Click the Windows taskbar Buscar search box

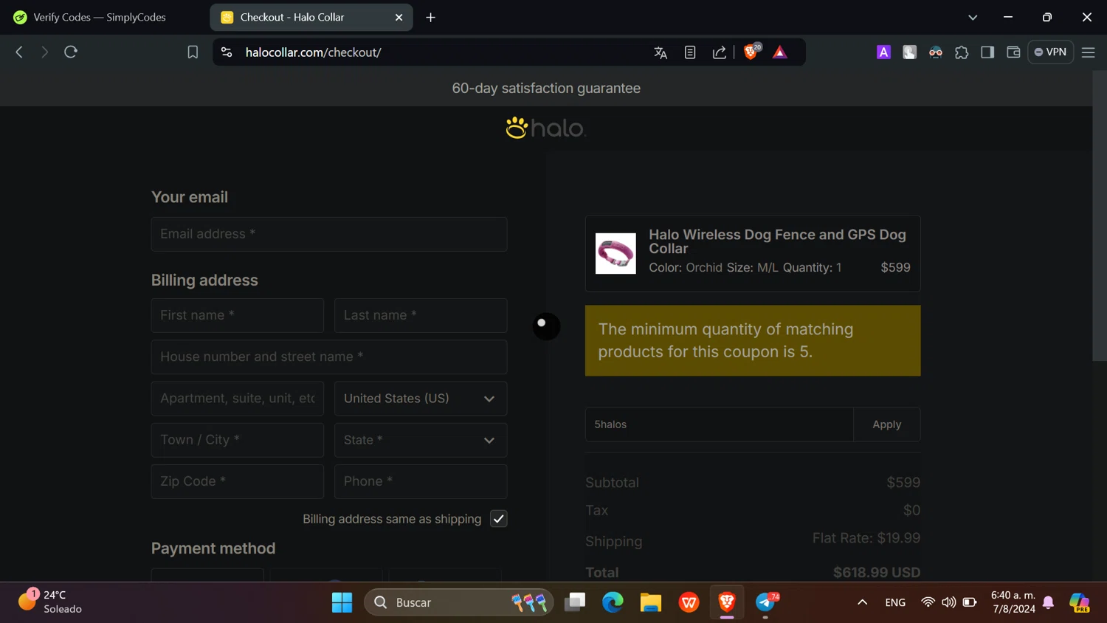[459, 602]
